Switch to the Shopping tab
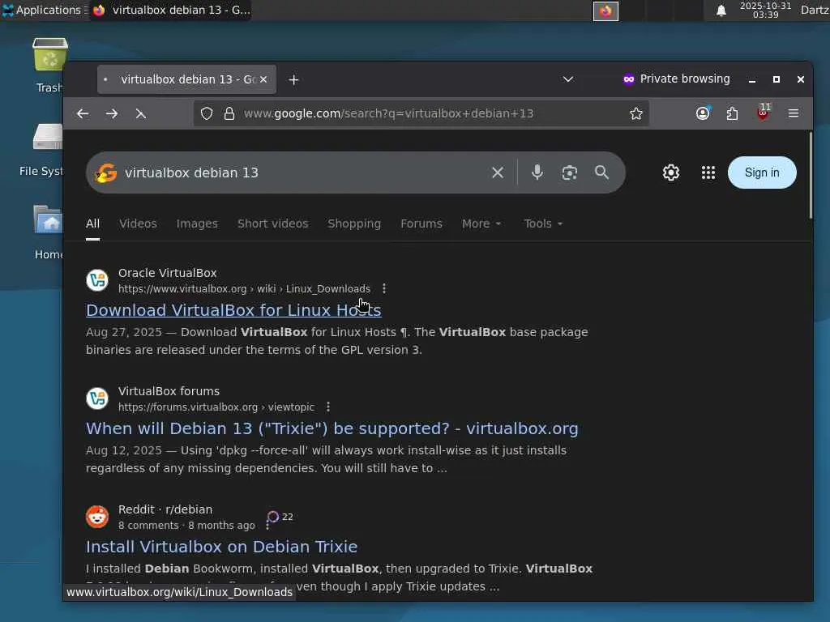Viewport: 830px width, 622px height. 354,224
